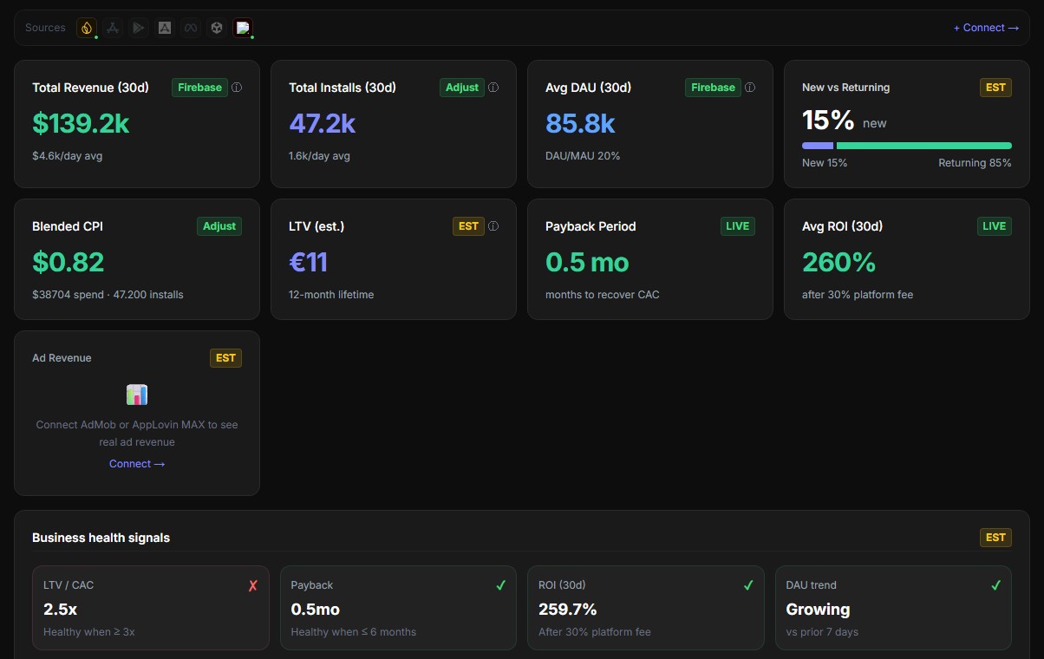Click the green Returning segment of progress bar

[x=924, y=146]
